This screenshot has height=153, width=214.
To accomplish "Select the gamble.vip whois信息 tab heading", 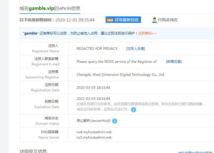I will pyautogui.click(x=50, y=8).
